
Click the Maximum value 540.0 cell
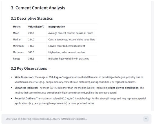click(x=36, y=52)
